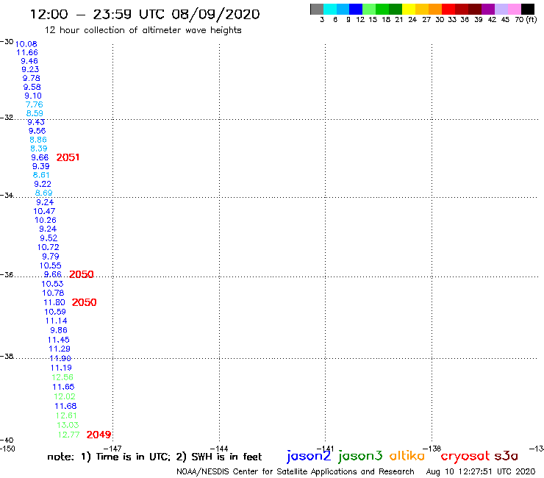Click the jason3 satellite label

(360, 456)
